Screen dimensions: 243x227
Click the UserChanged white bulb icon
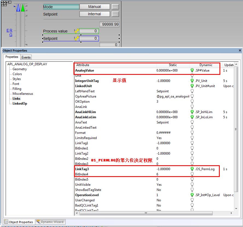[192, 200]
